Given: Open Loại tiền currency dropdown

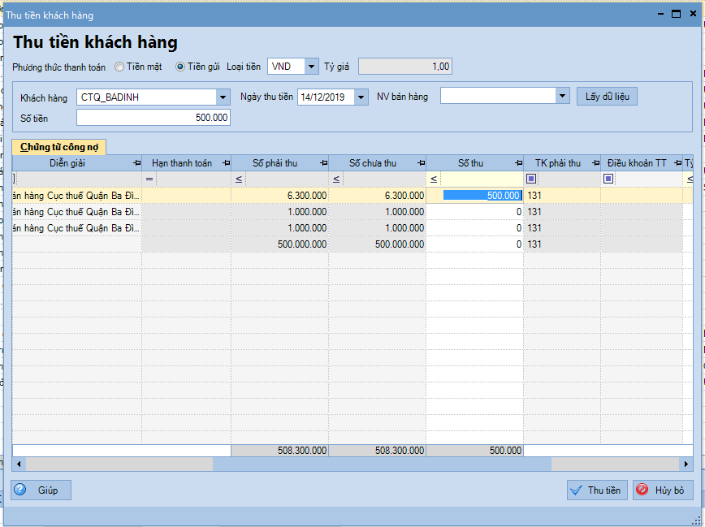Looking at the screenshot, I should click(x=312, y=67).
